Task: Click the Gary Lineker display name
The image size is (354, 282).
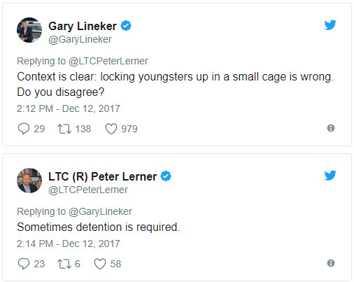Action: 83,26
